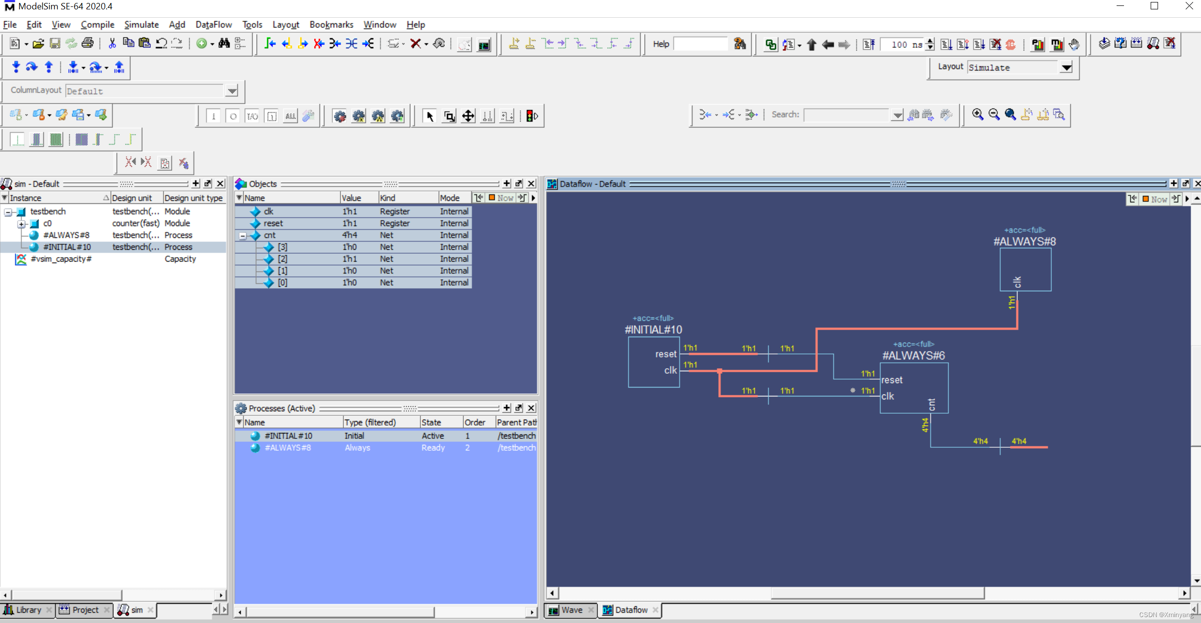
Task: Click the Paste clipboard icon
Action: (144, 43)
